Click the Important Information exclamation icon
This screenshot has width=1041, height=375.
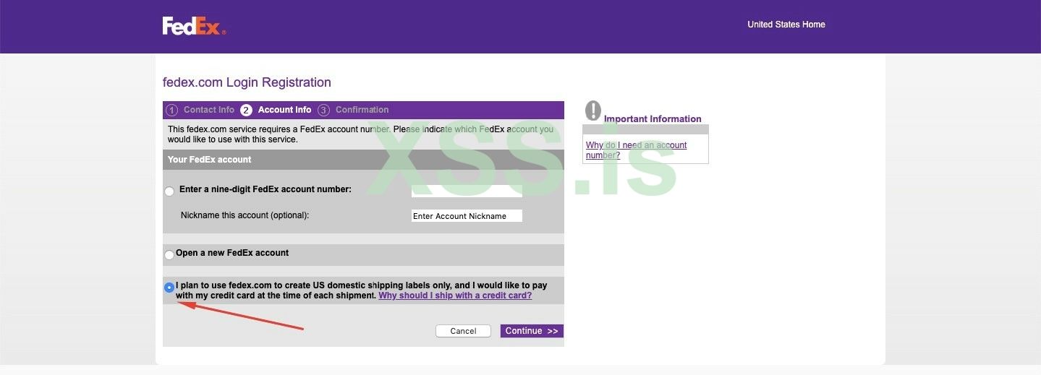pos(592,111)
